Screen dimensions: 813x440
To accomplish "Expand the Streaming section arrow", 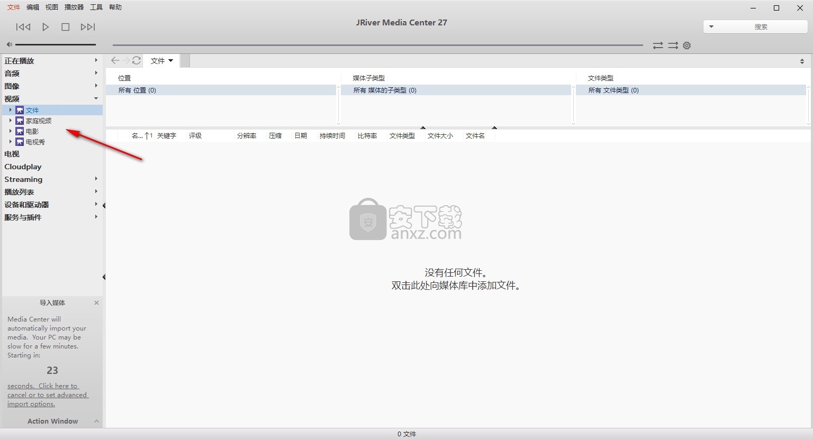I will (96, 179).
